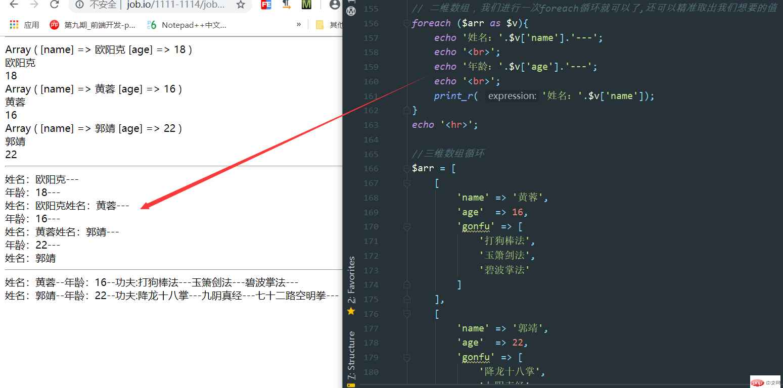This screenshot has height=388, width=783.
Task: Click gutter line number 165
Action: coord(371,154)
